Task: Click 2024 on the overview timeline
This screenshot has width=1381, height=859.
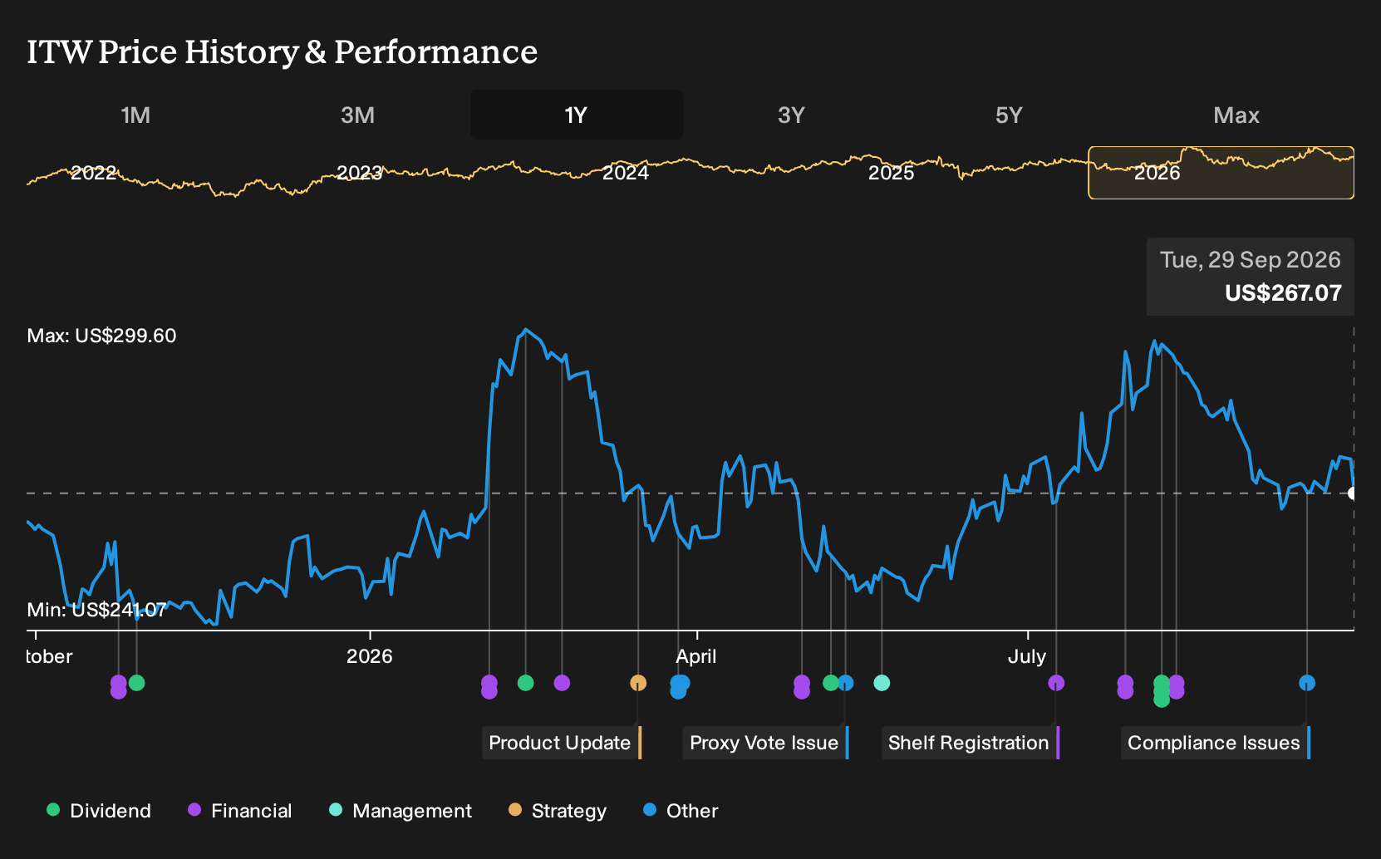Action: click(x=626, y=173)
